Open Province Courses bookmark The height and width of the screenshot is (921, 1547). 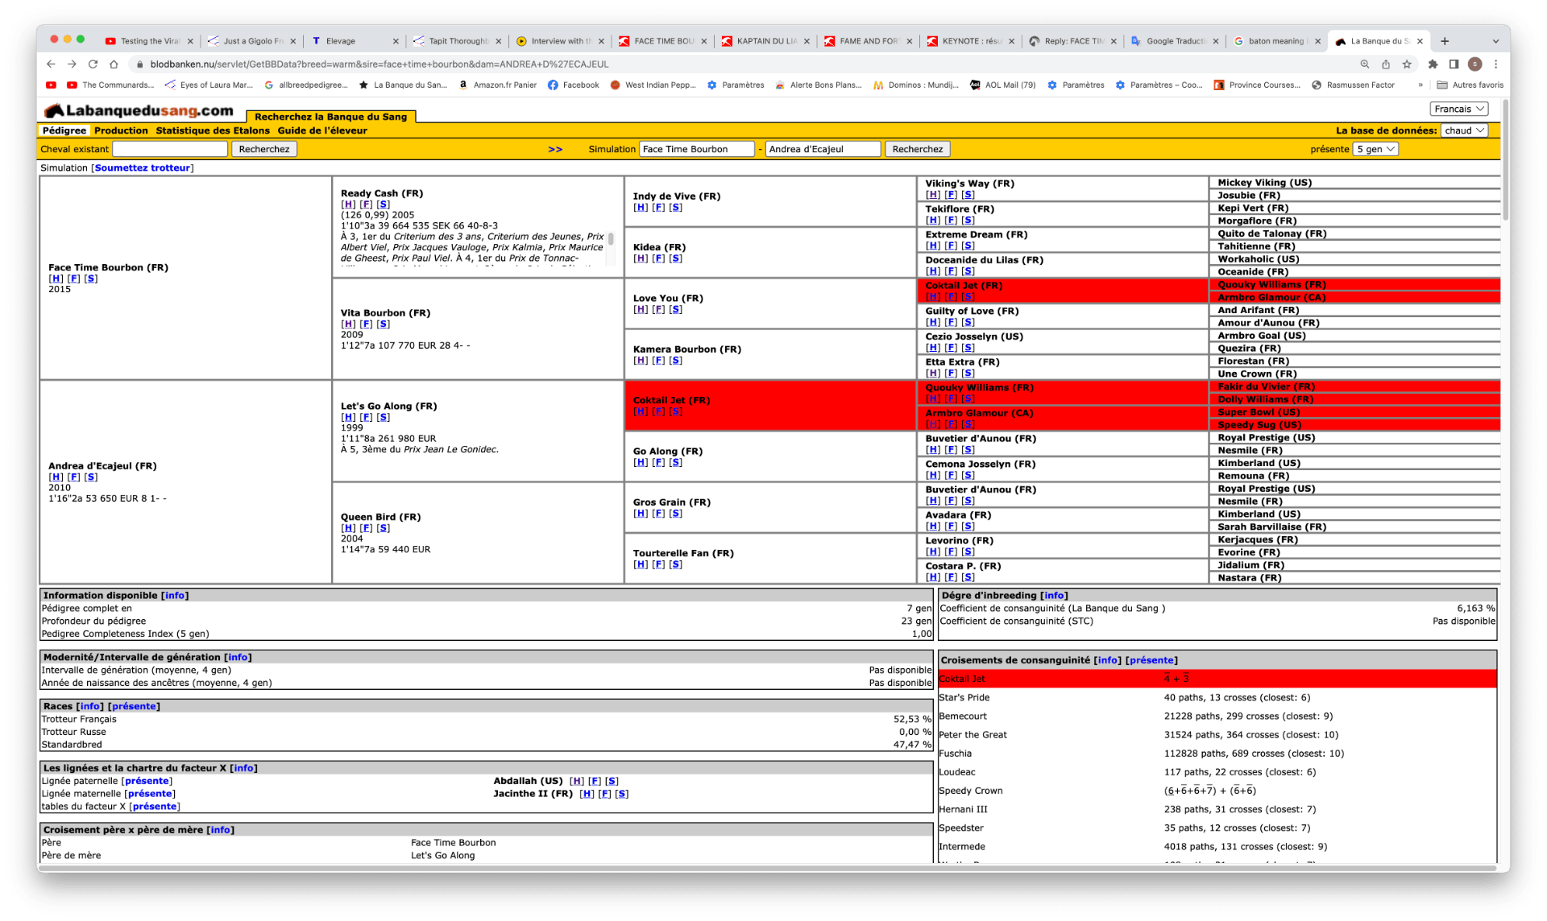click(1257, 85)
